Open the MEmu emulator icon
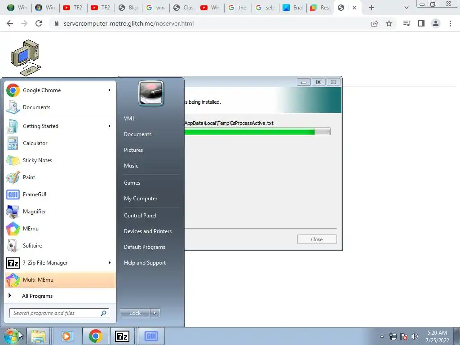This screenshot has width=460, height=345. [x=13, y=229]
